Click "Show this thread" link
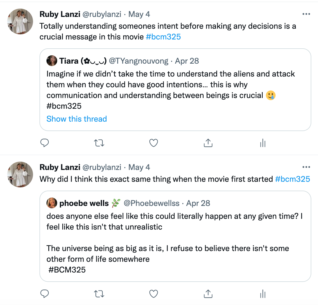The image size is (318, 305). (x=77, y=119)
